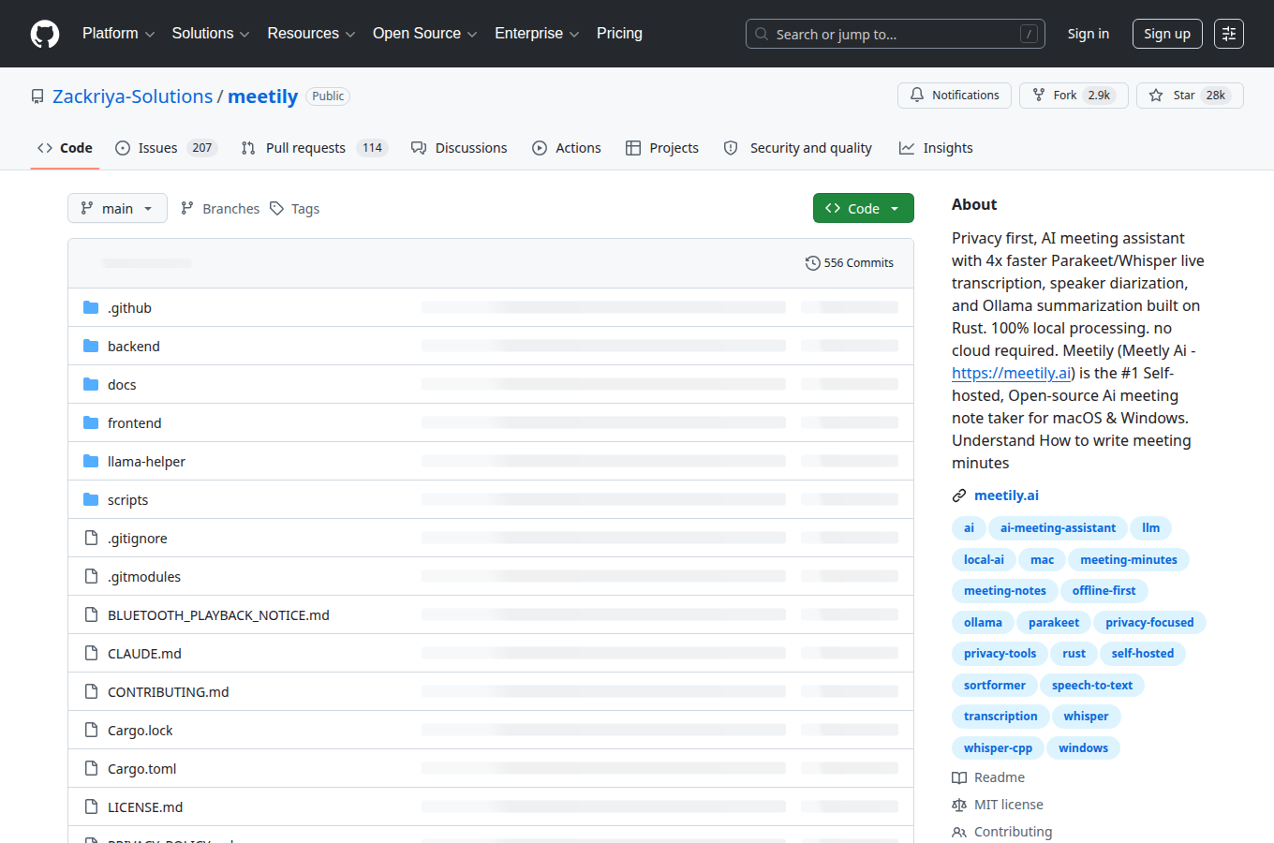Select the sortformer topic tag
The image size is (1274, 843).
[x=995, y=686]
